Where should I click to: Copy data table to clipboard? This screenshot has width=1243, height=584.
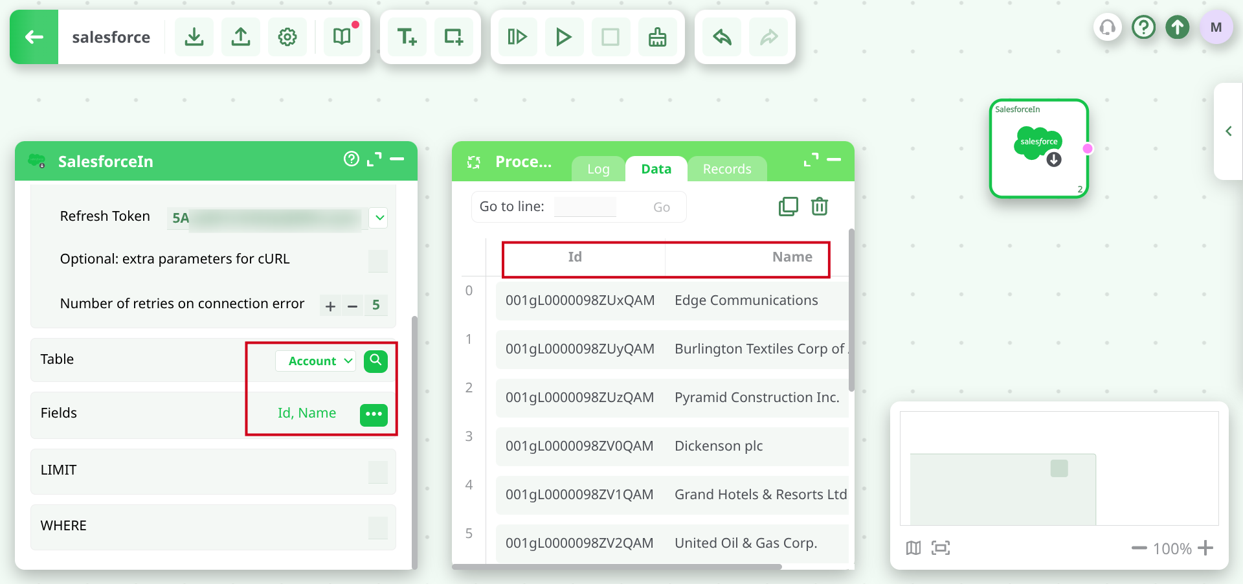point(789,207)
